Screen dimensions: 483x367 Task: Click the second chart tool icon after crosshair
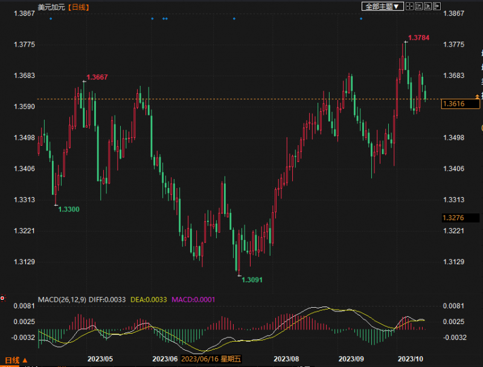[x=418, y=6]
